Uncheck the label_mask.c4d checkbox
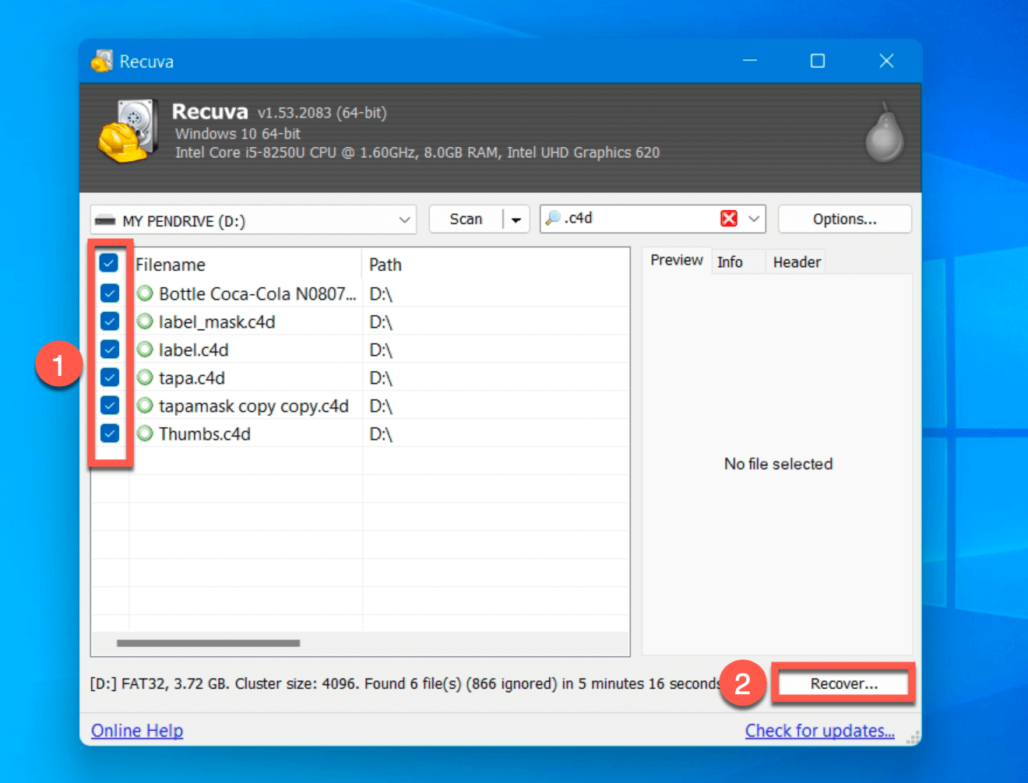This screenshot has width=1028, height=783. (x=110, y=321)
